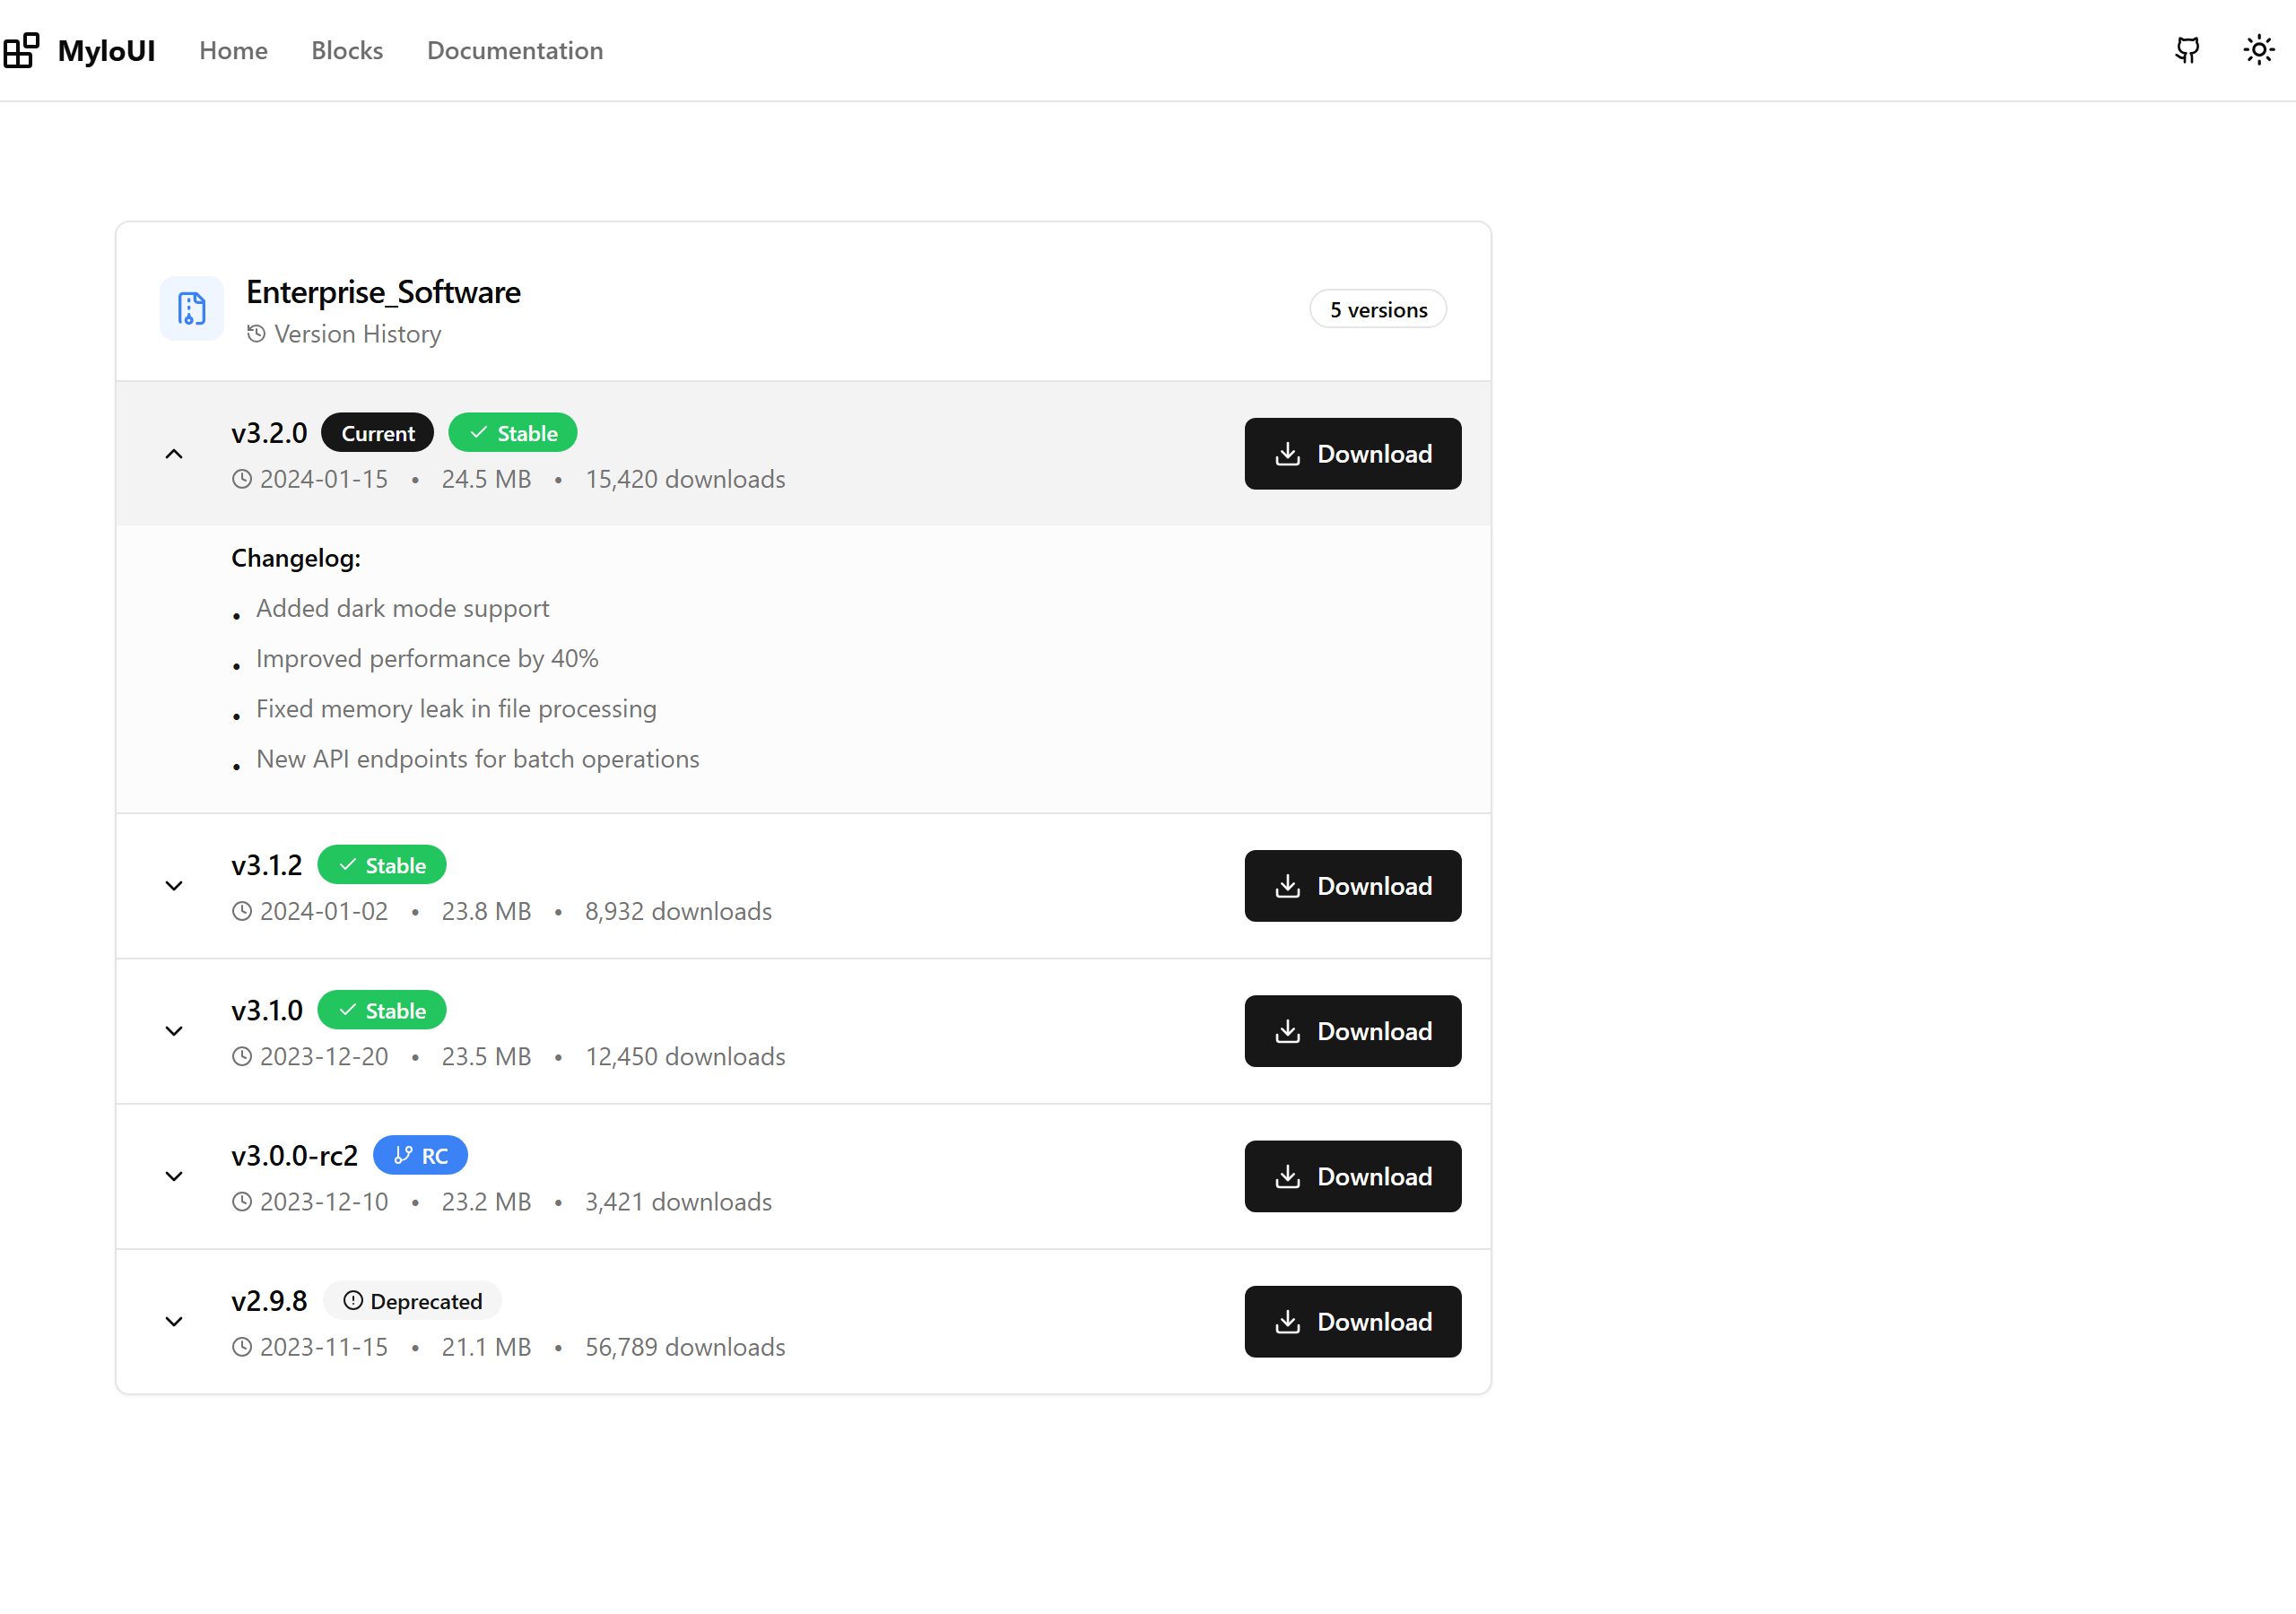The width and height of the screenshot is (2296, 1614).
Task: Click the Stable badge on v3.1.0
Action: (x=382, y=1010)
